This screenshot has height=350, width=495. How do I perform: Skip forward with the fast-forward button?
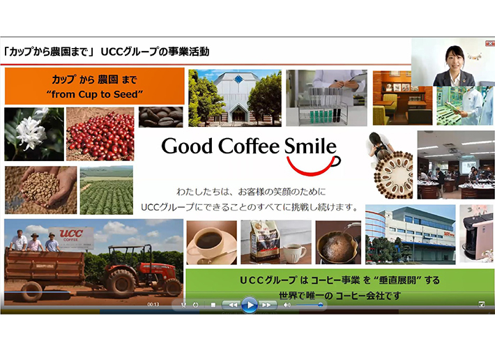click(x=268, y=305)
